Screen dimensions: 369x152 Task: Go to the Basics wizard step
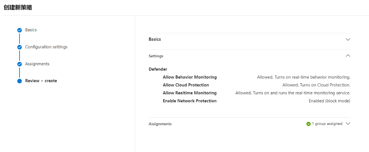point(31,30)
